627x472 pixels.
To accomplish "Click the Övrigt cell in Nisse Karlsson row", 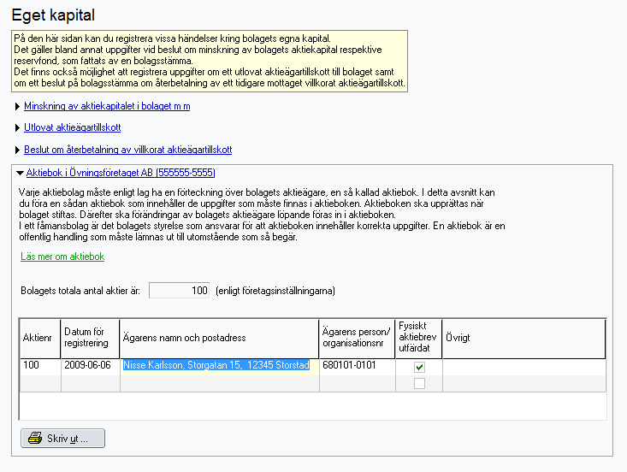I will pos(524,367).
